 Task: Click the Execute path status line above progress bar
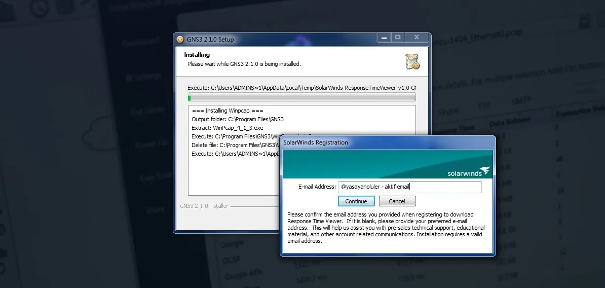[301, 88]
